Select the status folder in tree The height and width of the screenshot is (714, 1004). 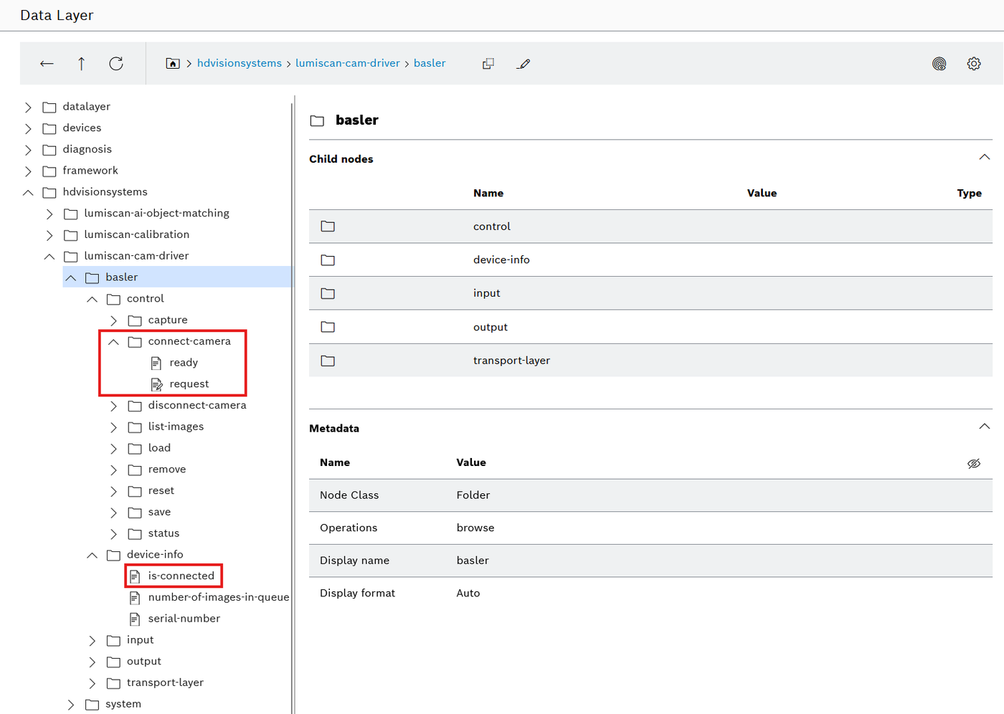[x=164, y=533]
